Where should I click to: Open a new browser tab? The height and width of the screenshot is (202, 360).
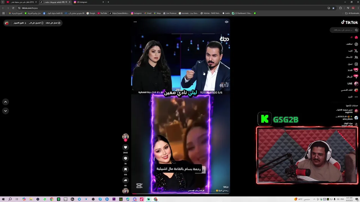coord(108,2)
